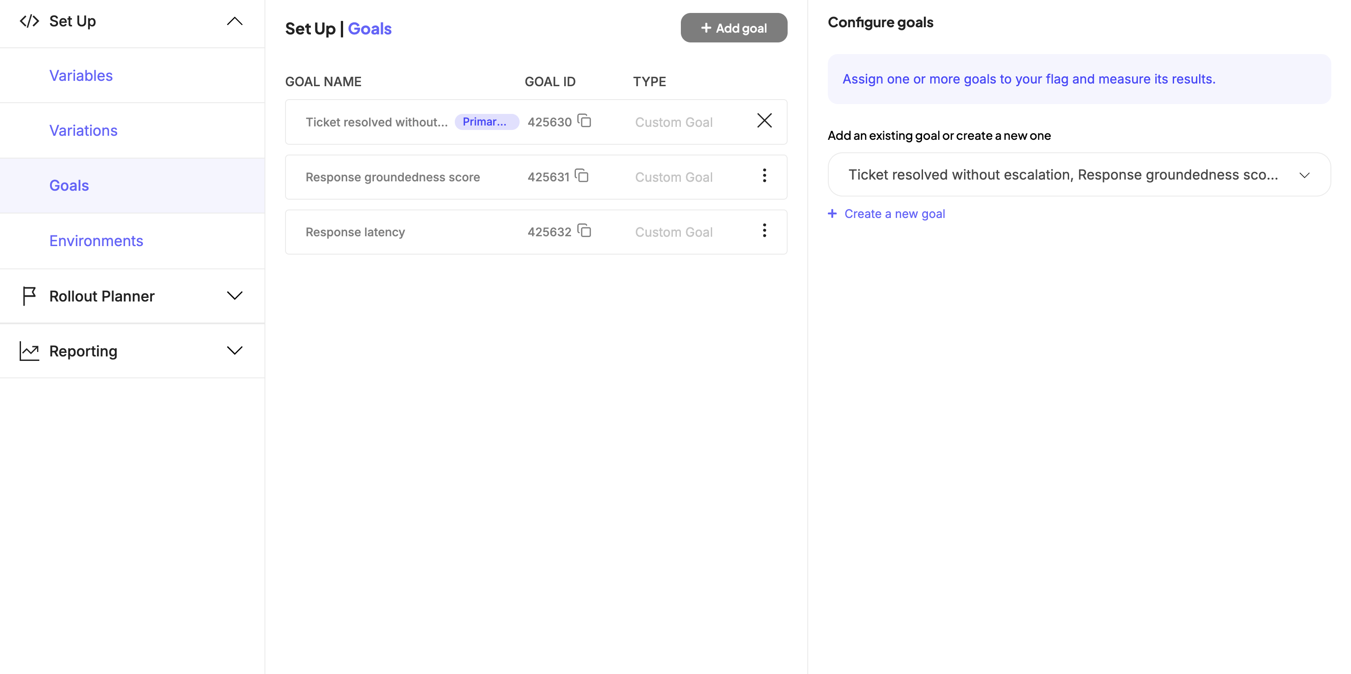Click the Assign one or more goals info banner

point(1079,79)
